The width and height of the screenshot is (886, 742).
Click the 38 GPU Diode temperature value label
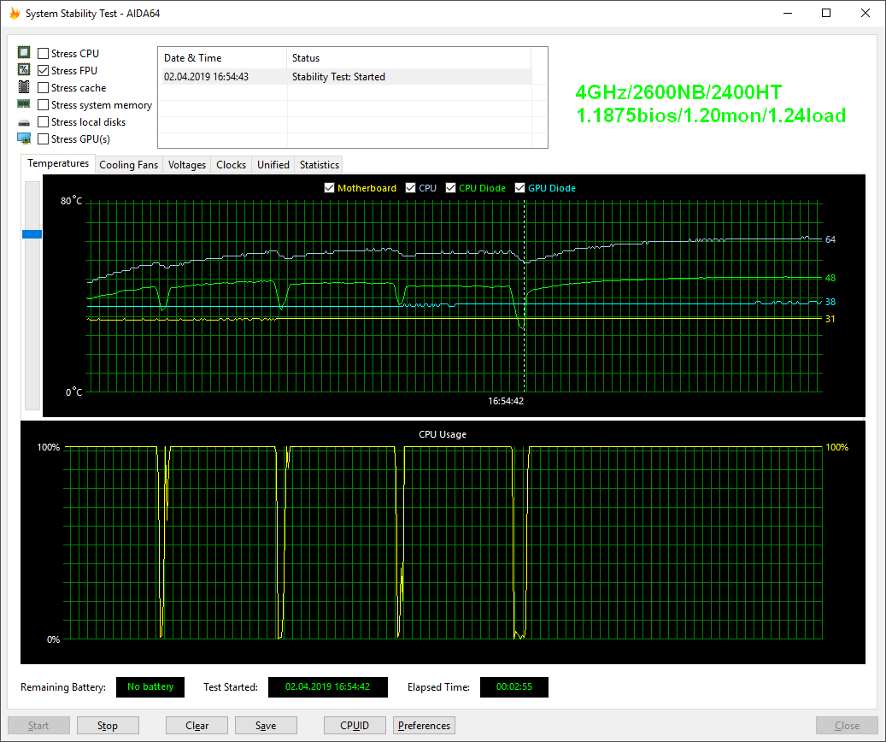[830, 302]
